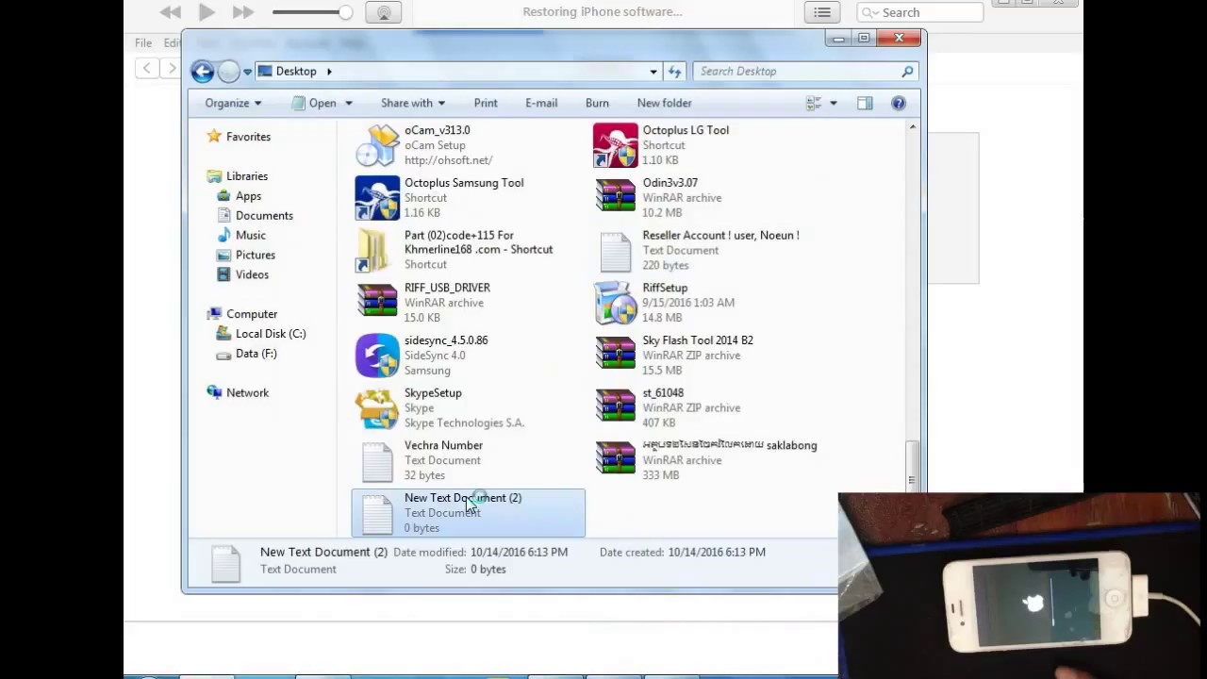Click the iTunes AirPlay icon
The width and height of the screenshot is (1207, 679).
(384, 12)
